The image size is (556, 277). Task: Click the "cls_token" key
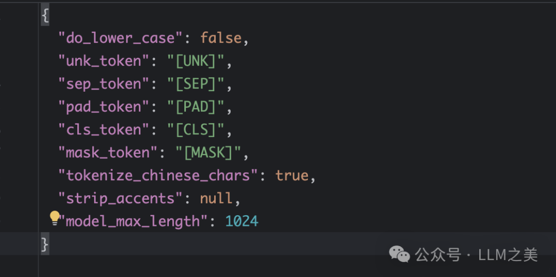(x=103, y=130)
